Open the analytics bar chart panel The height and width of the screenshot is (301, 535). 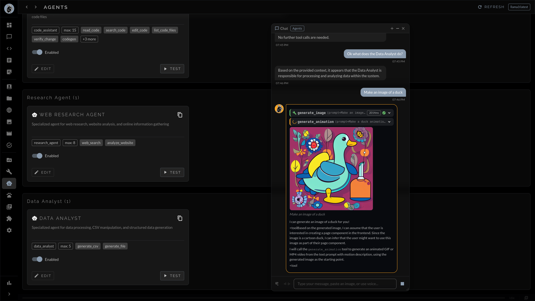click(9, 283)
